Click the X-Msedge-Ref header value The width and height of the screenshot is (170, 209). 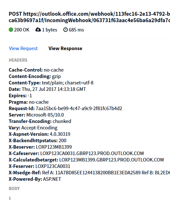coord(106,173)
